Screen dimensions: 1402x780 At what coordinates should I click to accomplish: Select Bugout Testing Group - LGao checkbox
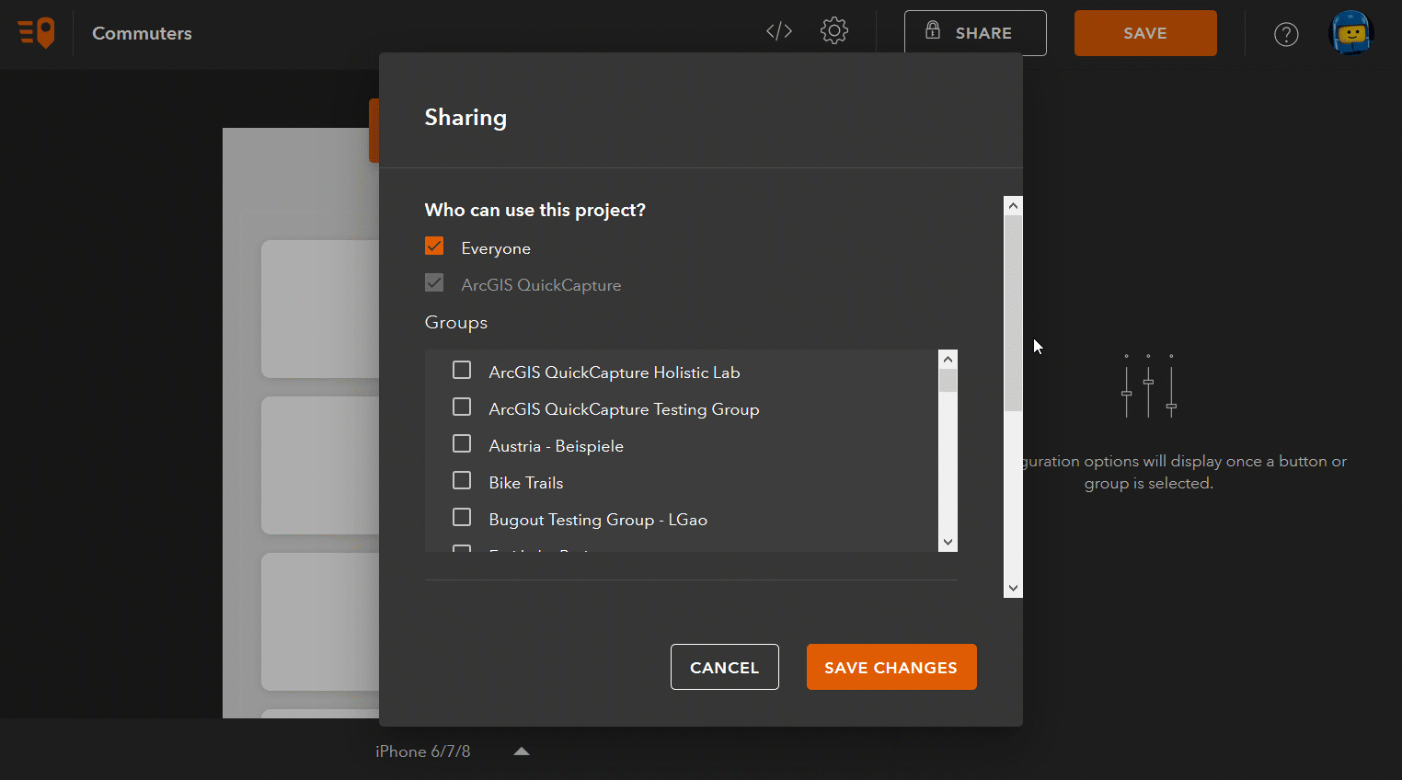pos(462,517)
